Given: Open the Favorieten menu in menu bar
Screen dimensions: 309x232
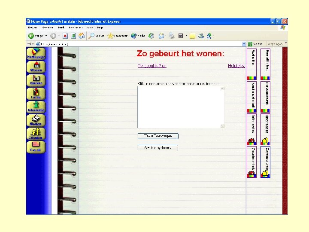Looking at the screenshot, I should click(x=76, y=27).
